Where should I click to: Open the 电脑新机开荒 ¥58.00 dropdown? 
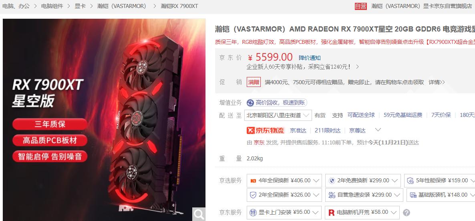(362, 213)
